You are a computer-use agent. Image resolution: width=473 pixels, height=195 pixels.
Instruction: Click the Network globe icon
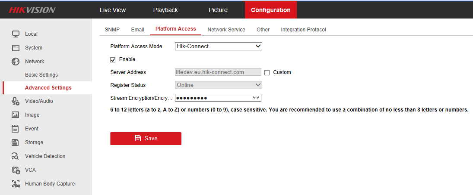16,62
